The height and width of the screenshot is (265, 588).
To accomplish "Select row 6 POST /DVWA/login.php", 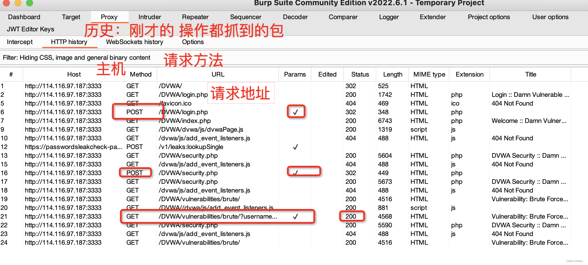I will point(285,112).
